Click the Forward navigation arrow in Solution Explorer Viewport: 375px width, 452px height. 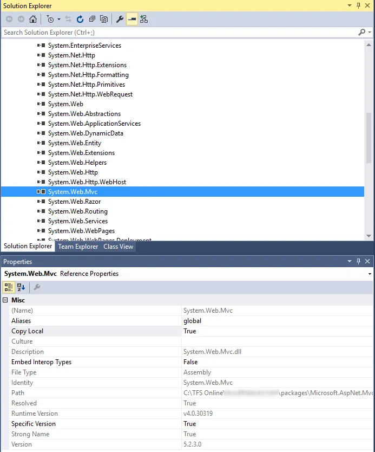pyautogui.click(x=21, y=19)
